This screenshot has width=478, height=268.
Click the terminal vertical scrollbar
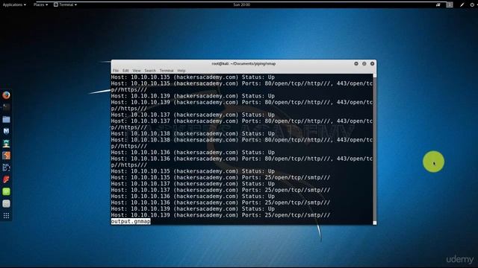pos(375,149)
